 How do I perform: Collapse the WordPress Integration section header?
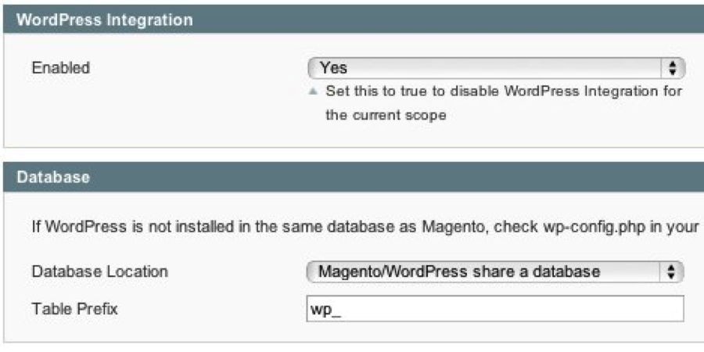pyautogui.click(x=352, y=20)
